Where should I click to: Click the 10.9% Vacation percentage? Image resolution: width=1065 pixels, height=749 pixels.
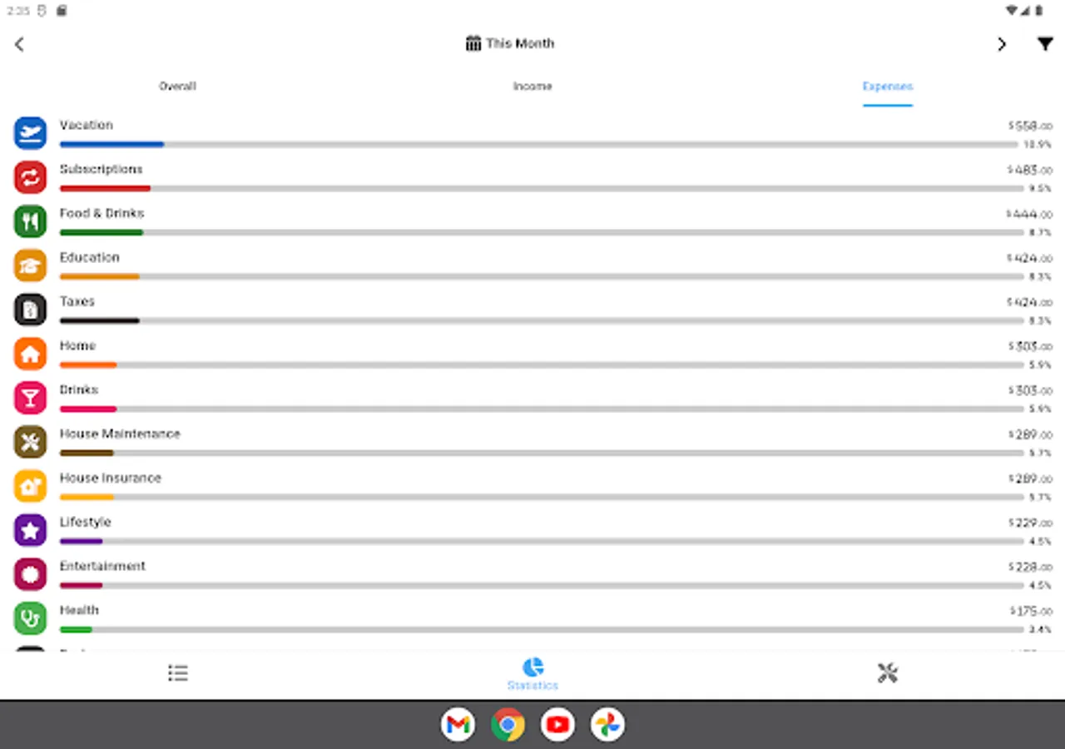click(x=1038, y=145)
